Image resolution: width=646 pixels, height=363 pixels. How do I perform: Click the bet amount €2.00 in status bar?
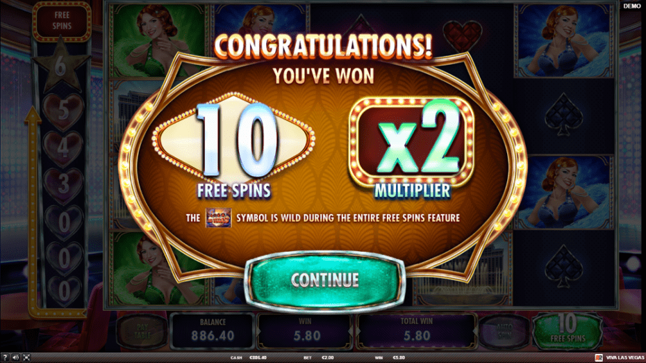pos(328,358)
